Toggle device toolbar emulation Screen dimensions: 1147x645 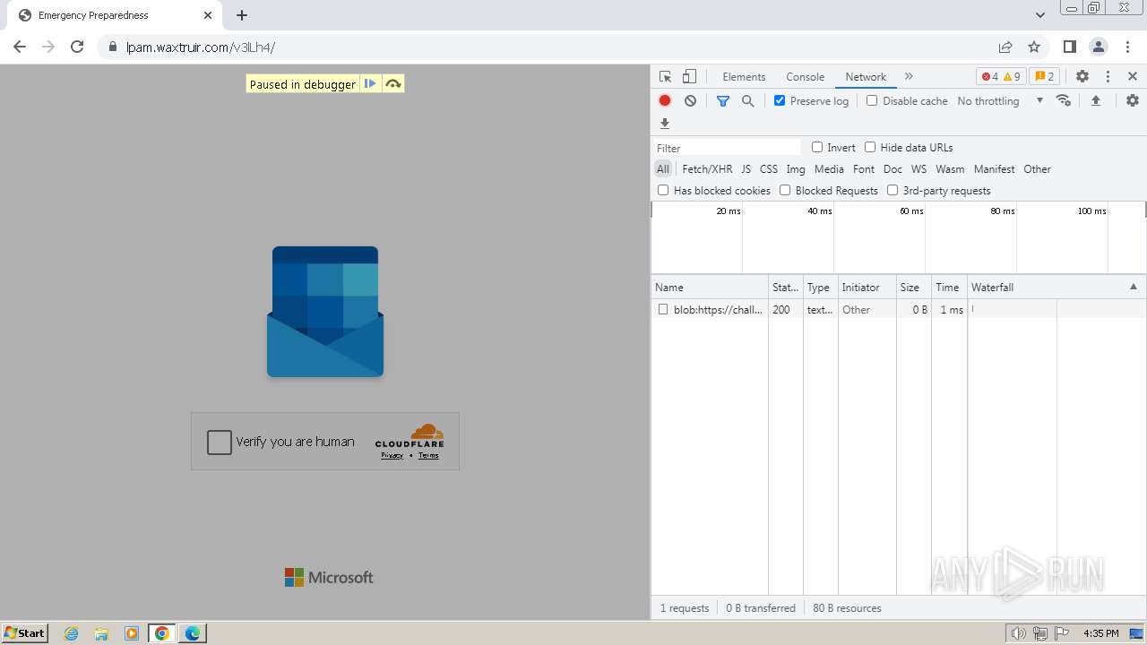coord(689,76)
